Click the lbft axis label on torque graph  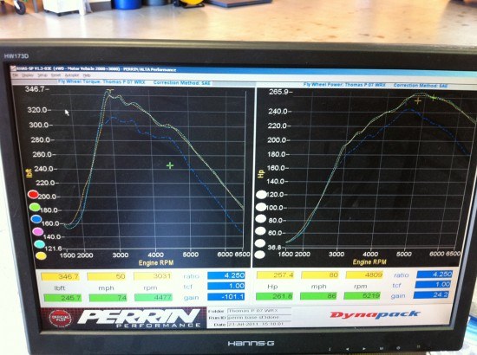pos(29,173)
